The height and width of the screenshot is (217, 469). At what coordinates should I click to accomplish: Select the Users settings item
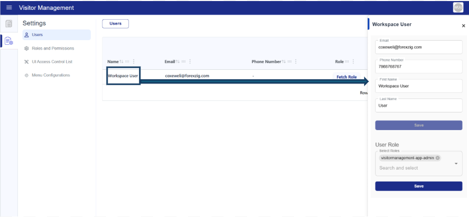[x=37, y=35]
